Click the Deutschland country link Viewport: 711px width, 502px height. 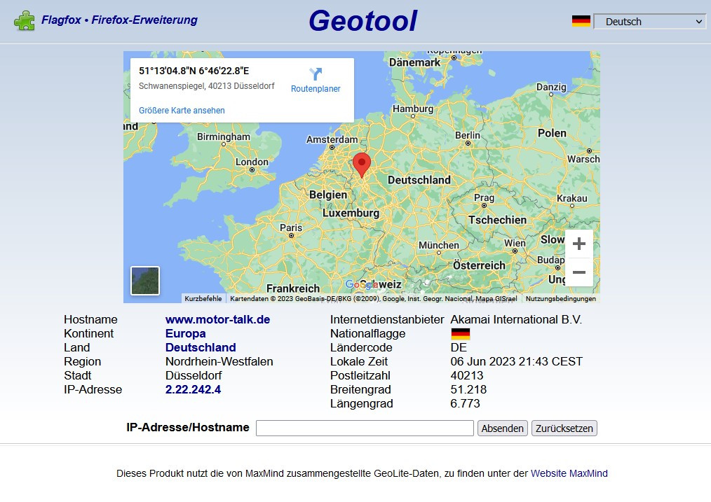click(x=201, y=348)
